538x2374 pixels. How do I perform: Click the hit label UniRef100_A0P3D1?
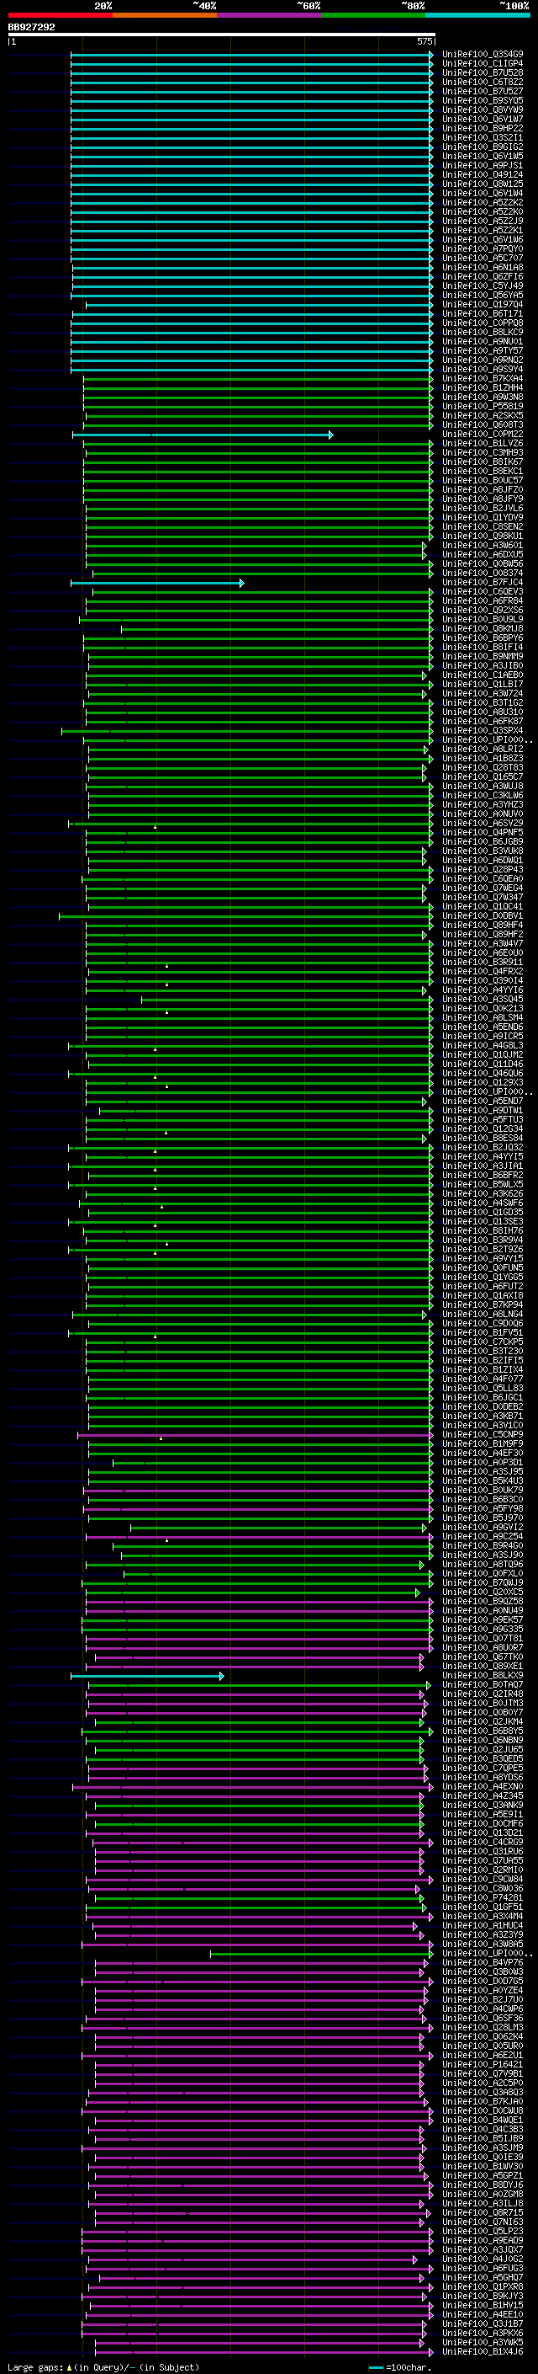point(483,1463)
